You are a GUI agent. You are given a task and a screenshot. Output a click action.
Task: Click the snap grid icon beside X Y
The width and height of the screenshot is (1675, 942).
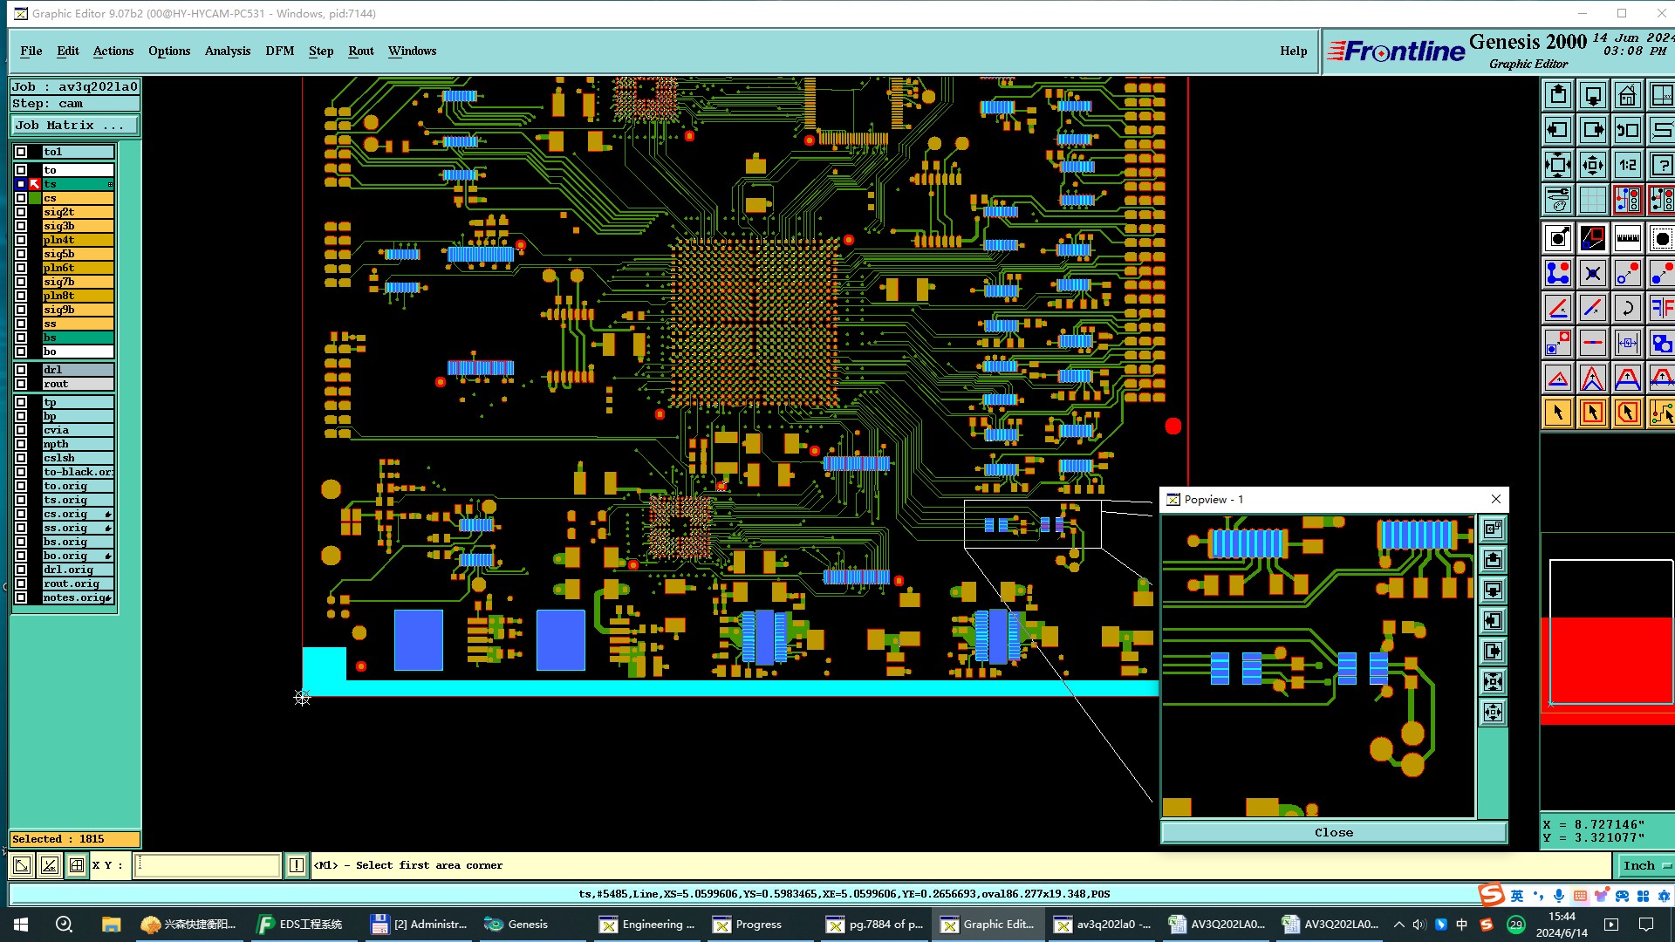[x=77, y=865]
